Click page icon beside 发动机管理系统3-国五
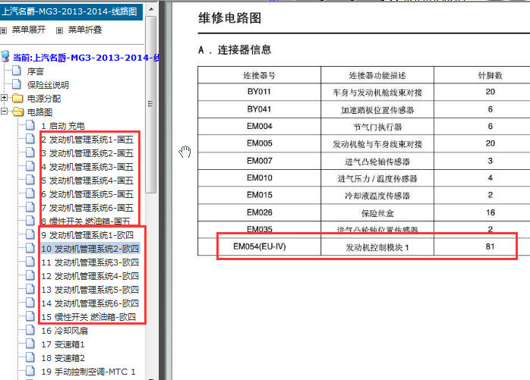This screenshot has width=530, height=380. pos(30,166)
